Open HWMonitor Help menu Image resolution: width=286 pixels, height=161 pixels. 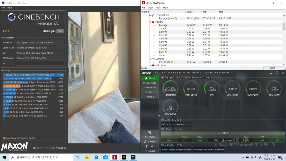pyautogui.click(x=165, y=8)
